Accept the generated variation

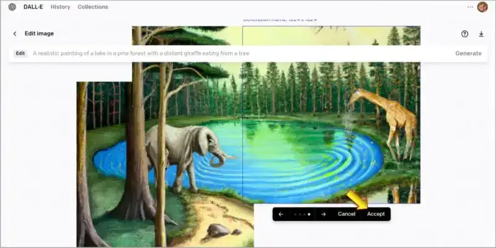[x=376, y=214]
